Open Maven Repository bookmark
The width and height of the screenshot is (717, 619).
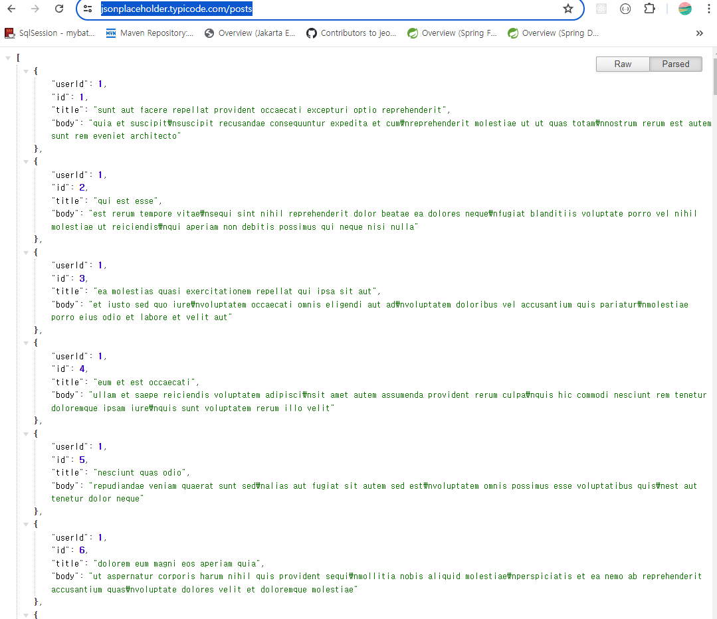coord(150,33)
